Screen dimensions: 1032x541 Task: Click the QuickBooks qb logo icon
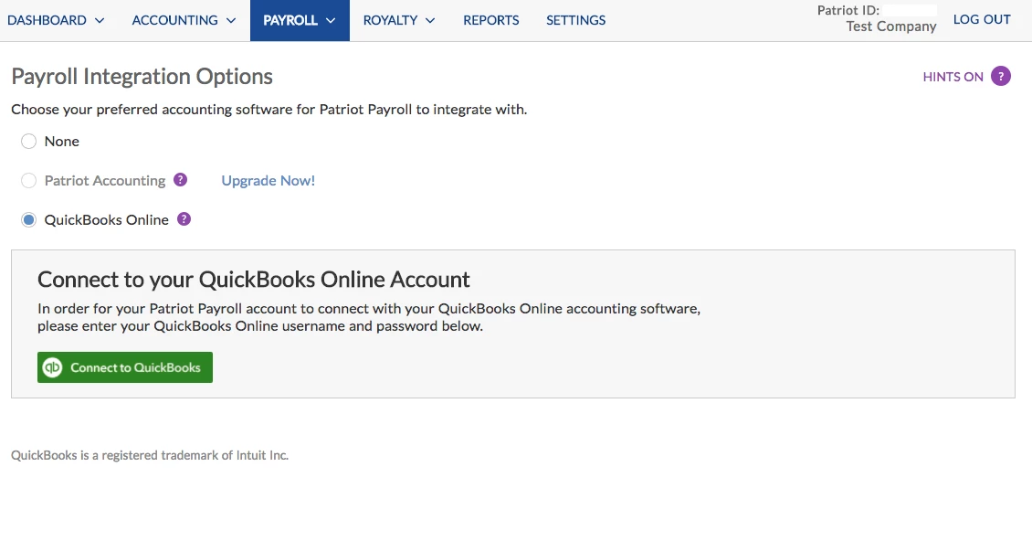coord(53,367)
